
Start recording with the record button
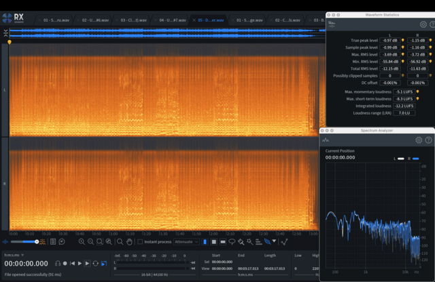[65, 264]
